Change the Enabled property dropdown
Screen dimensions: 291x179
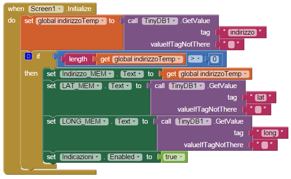pos(125,157)
